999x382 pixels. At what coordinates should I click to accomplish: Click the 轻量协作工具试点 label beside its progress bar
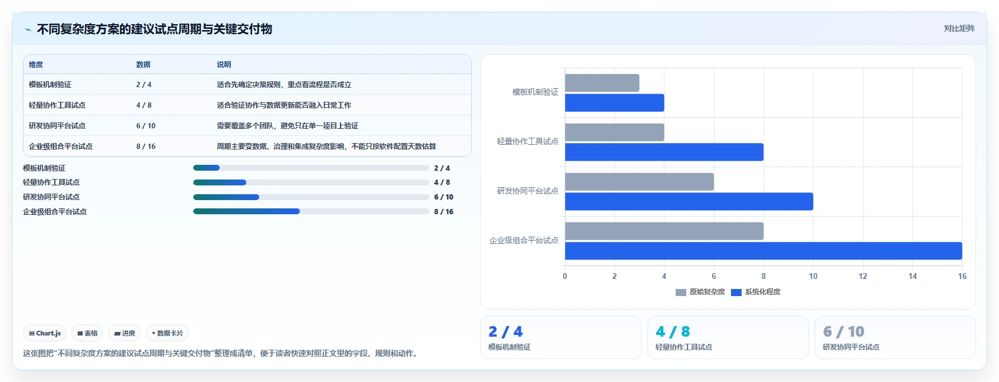coord(51,182)
